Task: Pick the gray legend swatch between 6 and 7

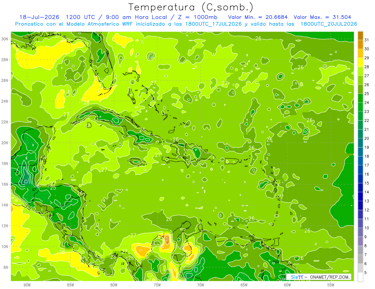Action: tap(360, 259)
